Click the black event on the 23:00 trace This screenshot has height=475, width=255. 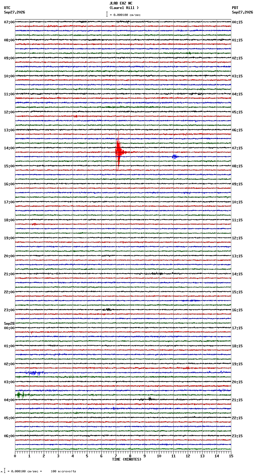tap(108, 309)
